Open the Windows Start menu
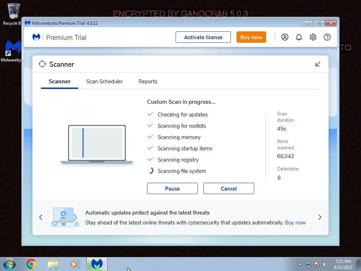Screen dimensions: 361x271 tap(10, 264)
